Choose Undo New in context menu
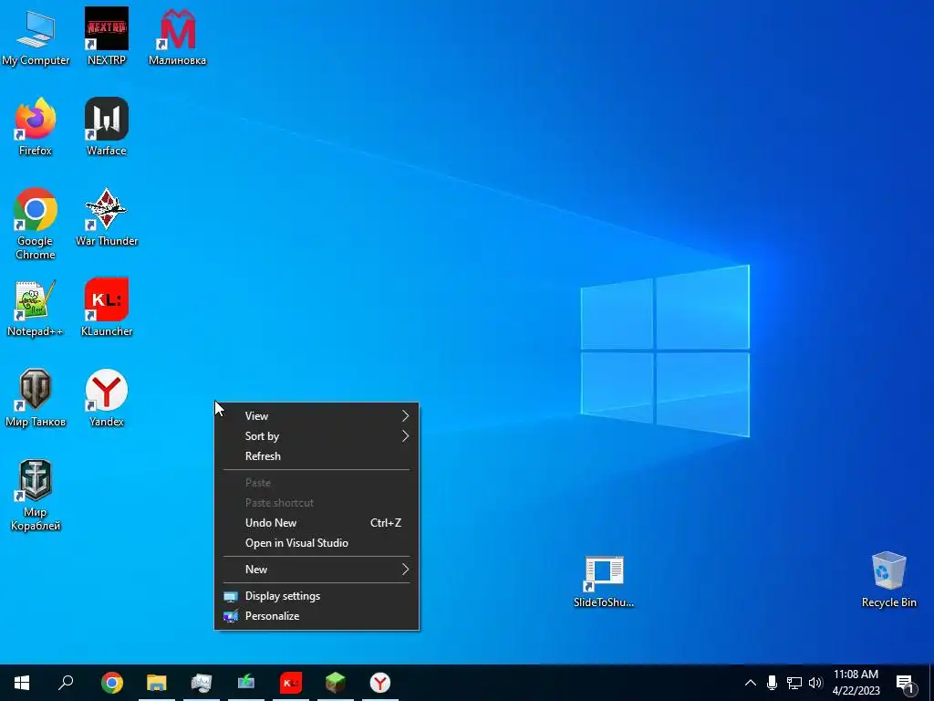This screenshot has width=934, height=701. 317,523
